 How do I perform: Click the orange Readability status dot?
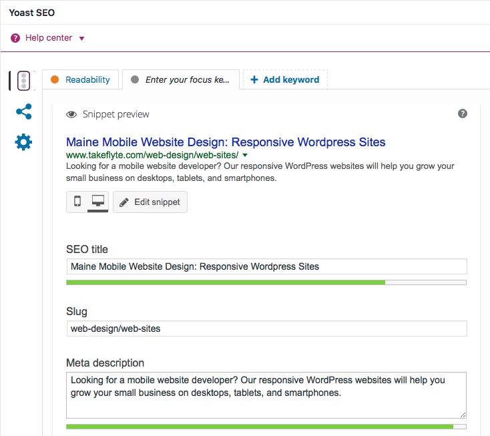55,79
